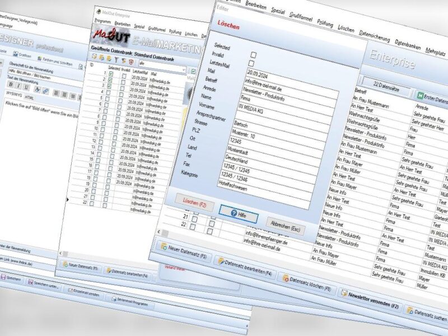Click the green Erster Datensatz navigation button
Screen dimensions: 448x336
pos(431,98)
